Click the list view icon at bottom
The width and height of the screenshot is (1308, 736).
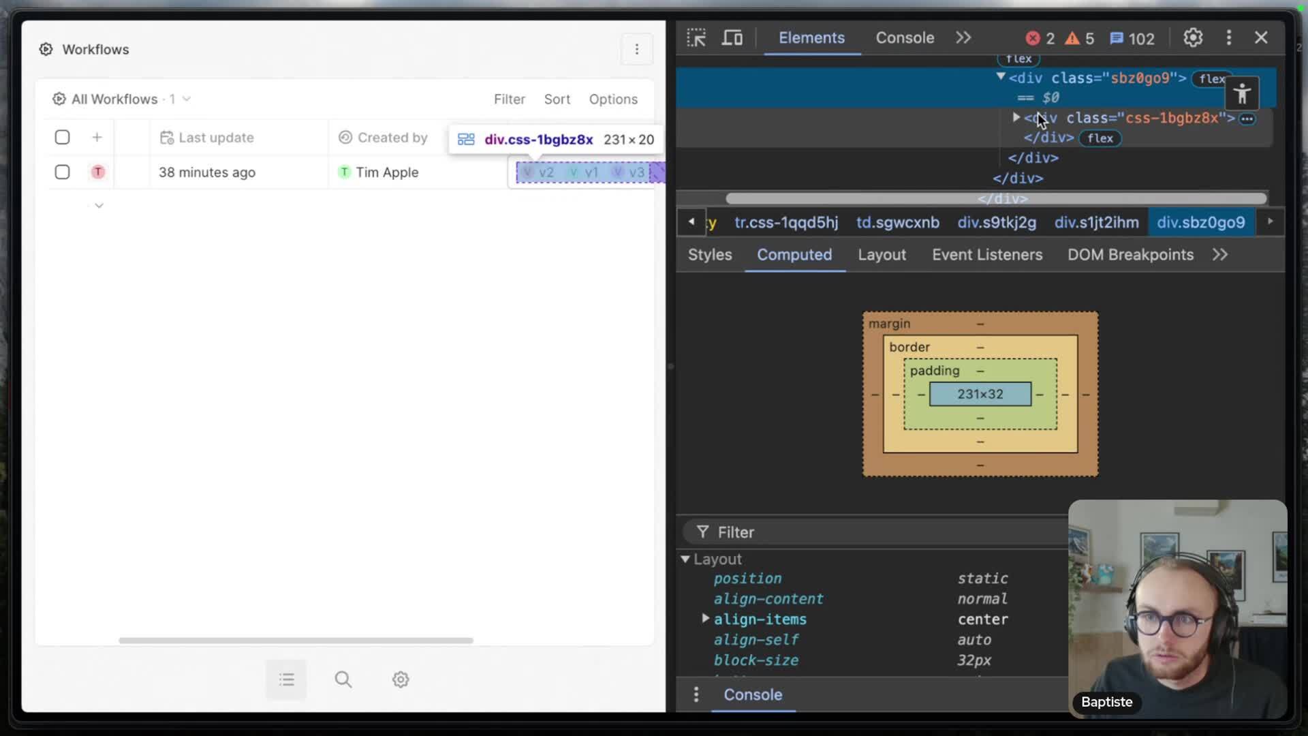pos(286,679)
